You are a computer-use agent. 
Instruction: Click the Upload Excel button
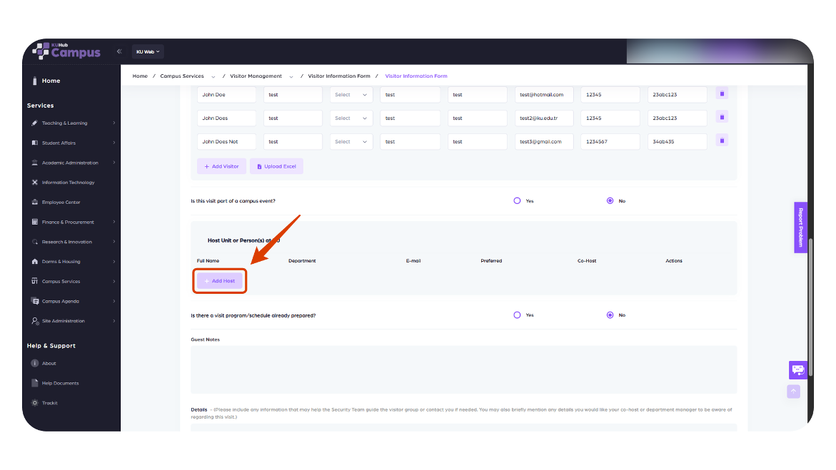(x=276, y=166)
